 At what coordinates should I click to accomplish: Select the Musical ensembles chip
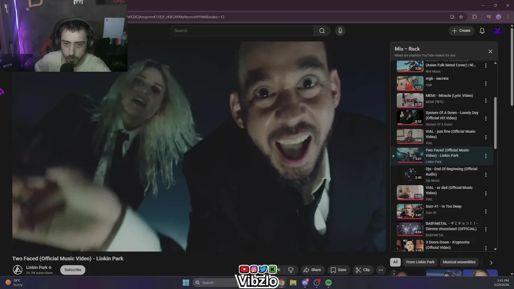tap(459, 262)
